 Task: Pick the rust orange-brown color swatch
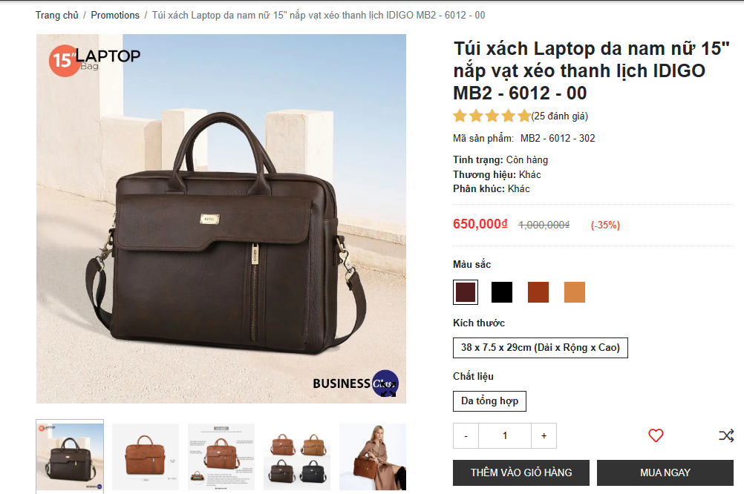coord(538,292)
